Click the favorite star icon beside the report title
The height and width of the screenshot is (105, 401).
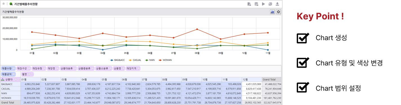click(x=4, y=4)
